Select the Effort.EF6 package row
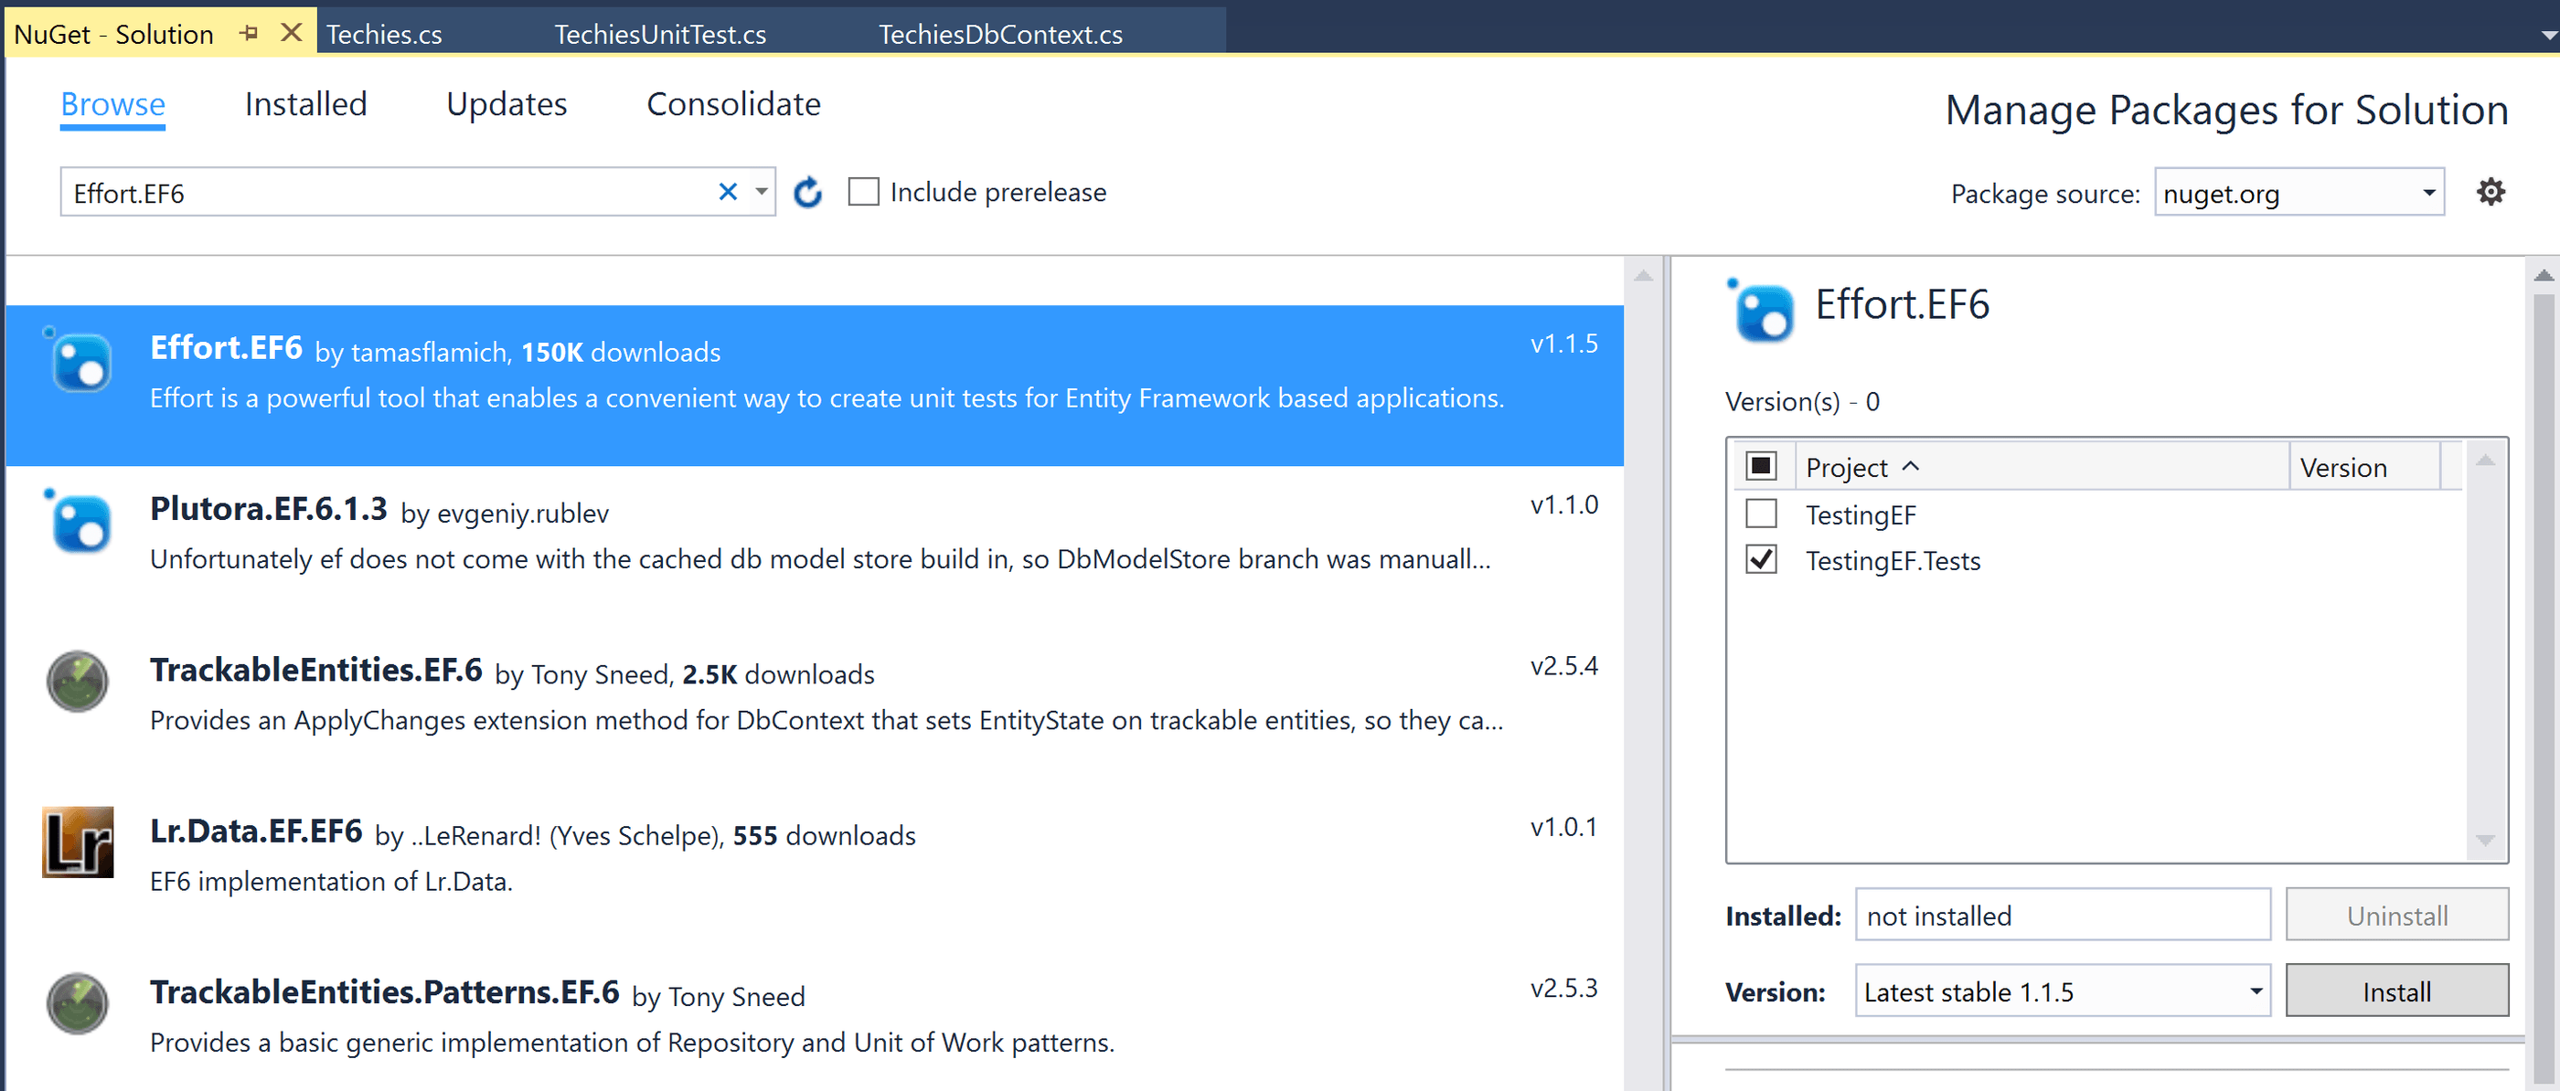Viewport: 2560px width, 1091px height. point(815,386)
